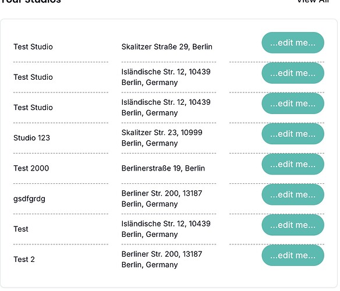Click the gsdfgrdg studio name
340x291 pixels.
pos(29,199)
